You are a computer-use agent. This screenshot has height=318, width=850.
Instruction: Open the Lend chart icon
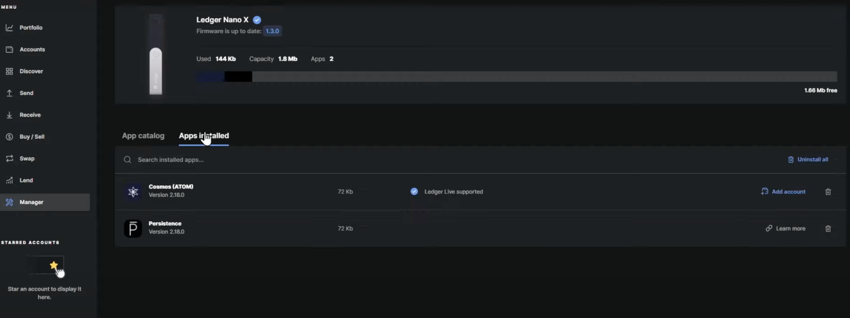(9, 180)
